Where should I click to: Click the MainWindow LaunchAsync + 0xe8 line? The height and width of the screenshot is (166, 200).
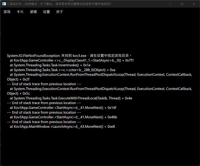[62, 126]
